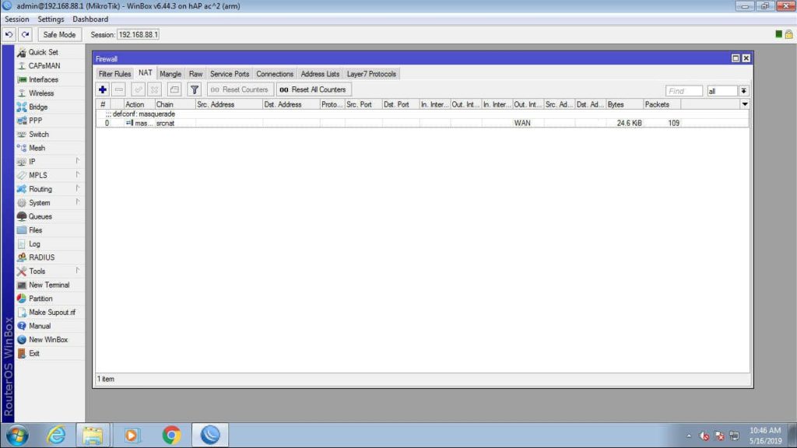Click the Enable (checkmark) rule icon
Screen dimensions: 797x448
pyautogui.click(x=138, y=89)
